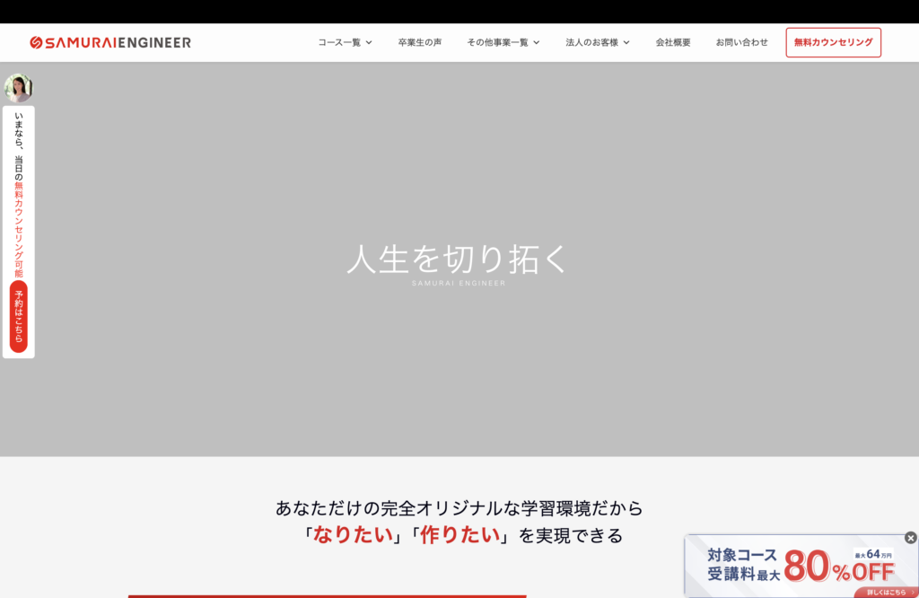Click the red 予約はこちら side button

click(x=19, y=316)
